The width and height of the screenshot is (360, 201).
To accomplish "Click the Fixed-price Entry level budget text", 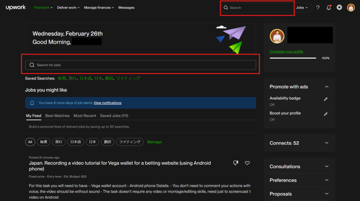I will pyautogui.click(x=58, y=176).
